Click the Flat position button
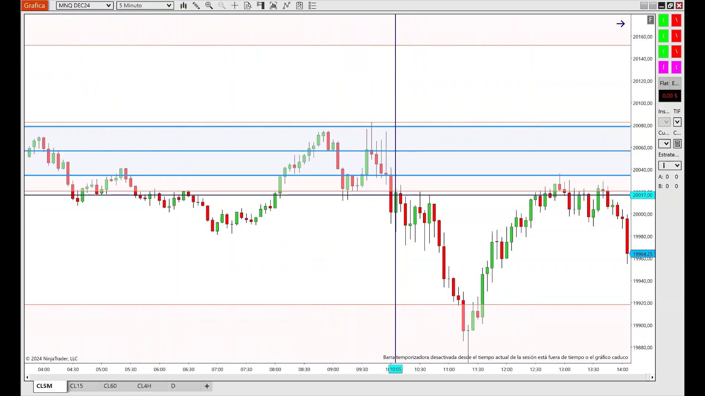This screenshot has height=396, width=705. coord(664,83)
